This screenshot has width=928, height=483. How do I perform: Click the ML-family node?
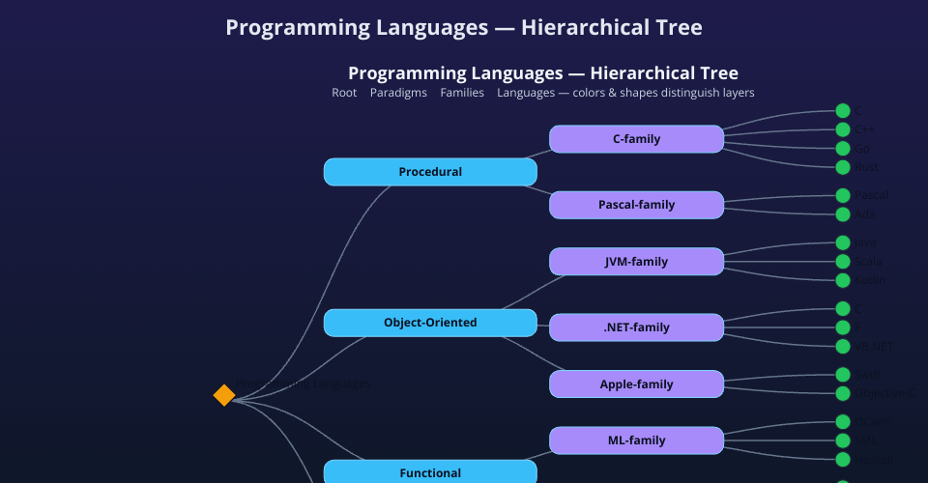(636, 440)
